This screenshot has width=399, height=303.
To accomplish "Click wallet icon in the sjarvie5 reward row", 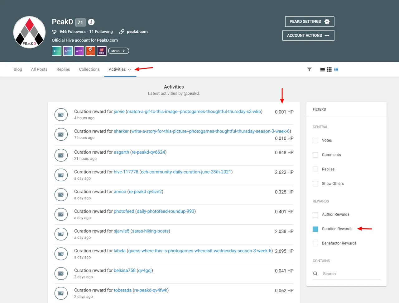I will point(61,234).
